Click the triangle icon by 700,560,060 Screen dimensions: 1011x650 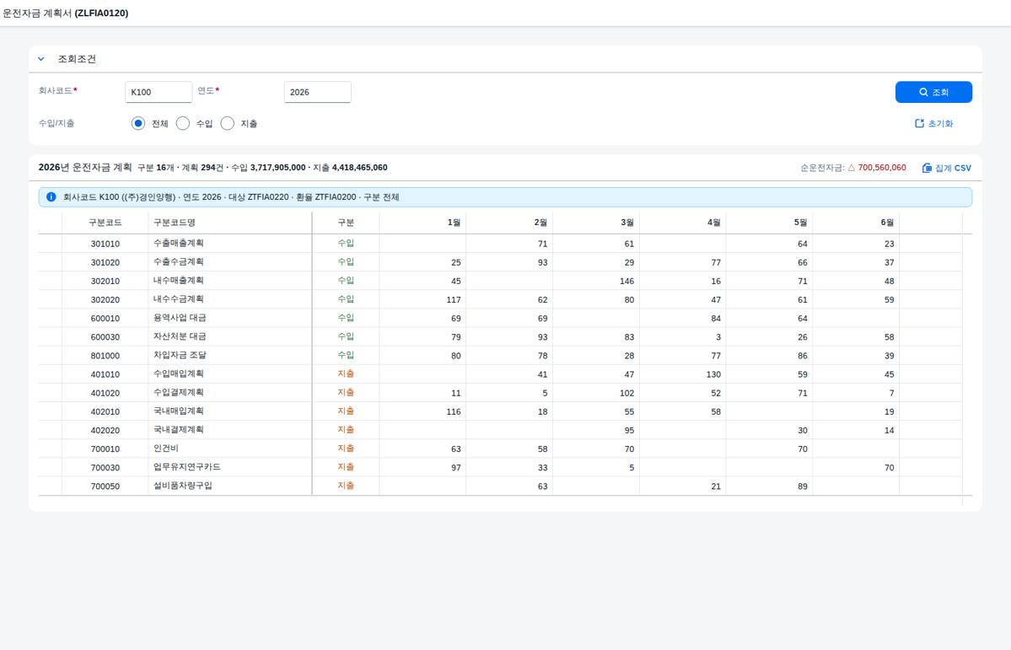(851, 168)
